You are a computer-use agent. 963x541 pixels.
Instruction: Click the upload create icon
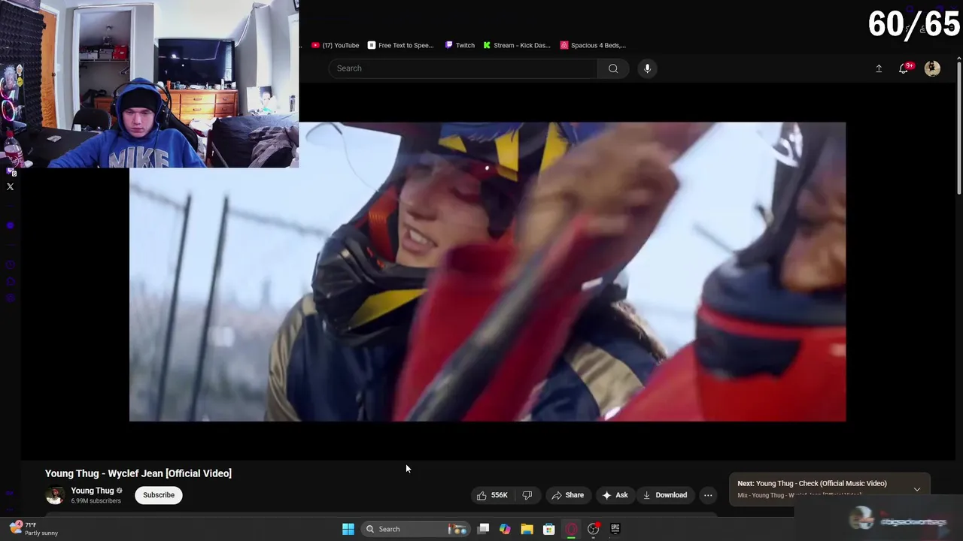pos(879,68)
